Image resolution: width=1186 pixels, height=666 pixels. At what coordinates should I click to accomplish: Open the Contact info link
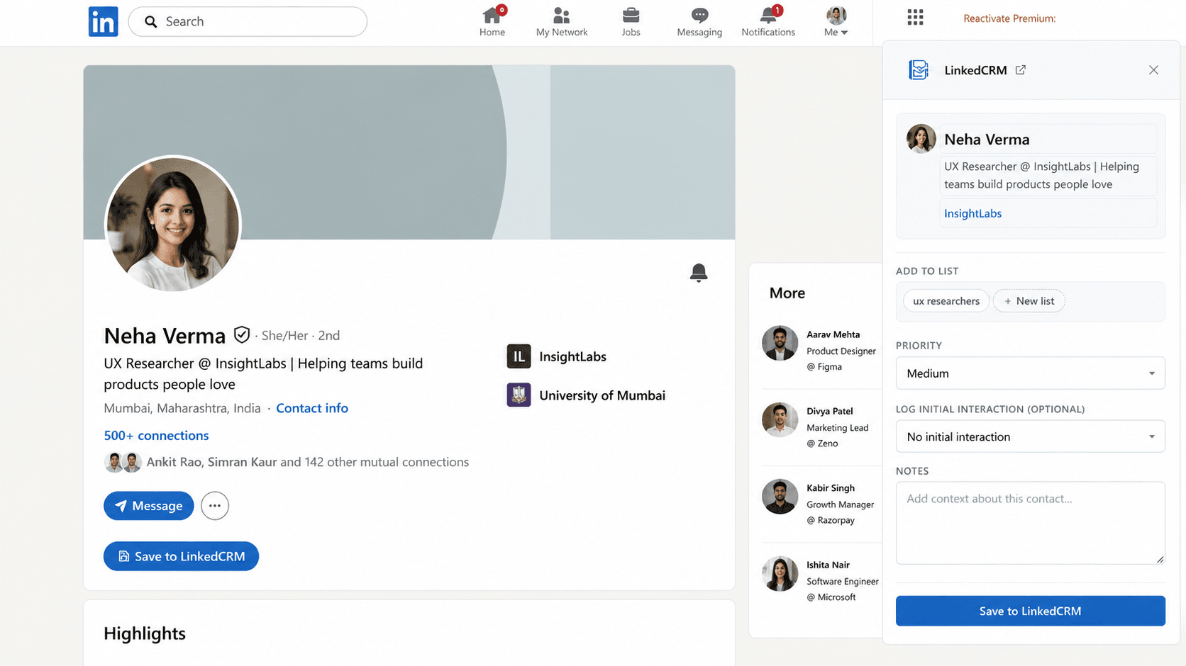tap(312, 408)
